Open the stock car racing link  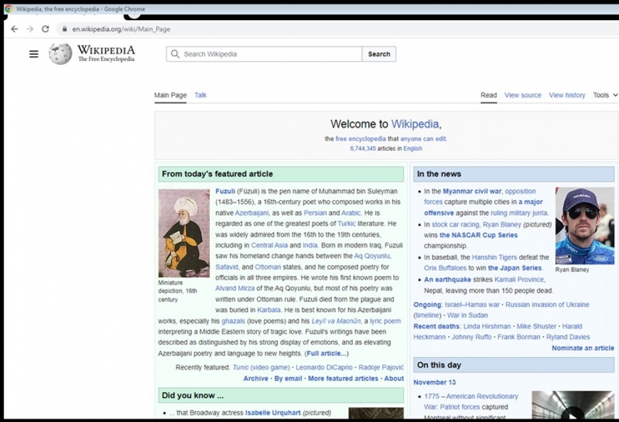455,224
